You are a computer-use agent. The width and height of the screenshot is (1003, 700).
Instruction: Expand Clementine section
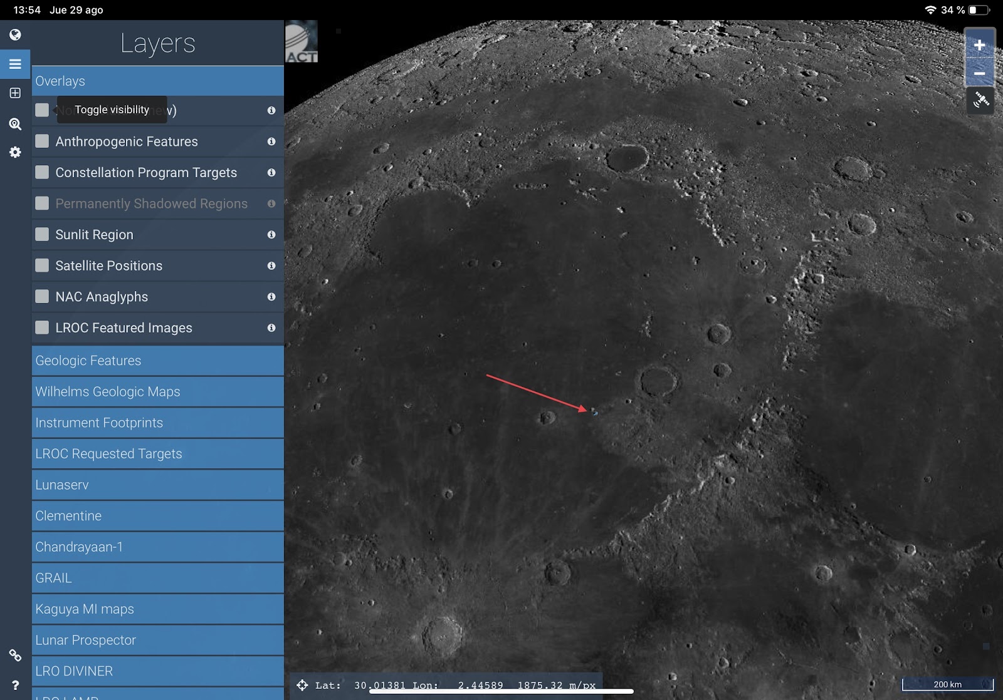point(158,516)
